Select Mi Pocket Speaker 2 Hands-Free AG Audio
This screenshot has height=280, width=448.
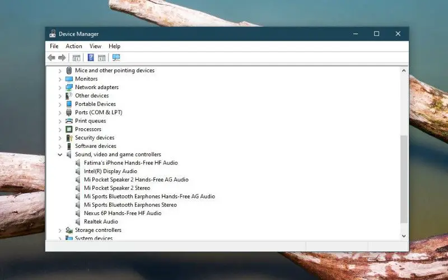136,180
